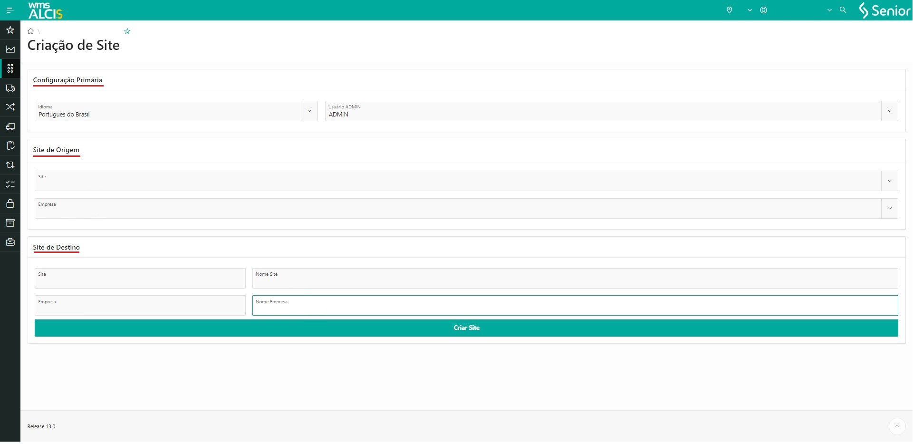The height and width of the screenshot is (444, 913).
Task: Select the Configuração Primária tab heading
Action: (67, 80)
